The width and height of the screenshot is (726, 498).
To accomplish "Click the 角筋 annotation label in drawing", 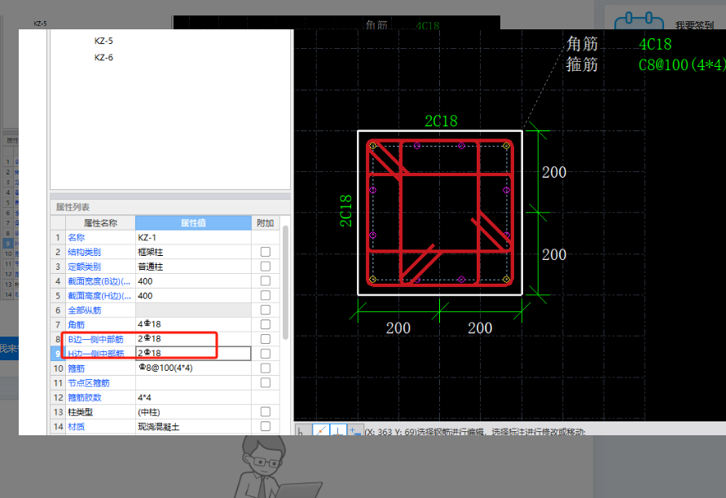I will tap(582, 44).
